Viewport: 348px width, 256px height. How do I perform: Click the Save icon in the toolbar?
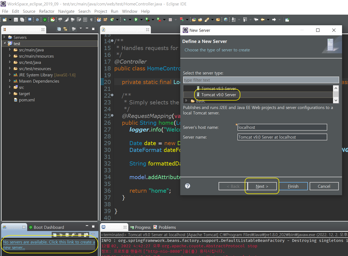point(16,20)
